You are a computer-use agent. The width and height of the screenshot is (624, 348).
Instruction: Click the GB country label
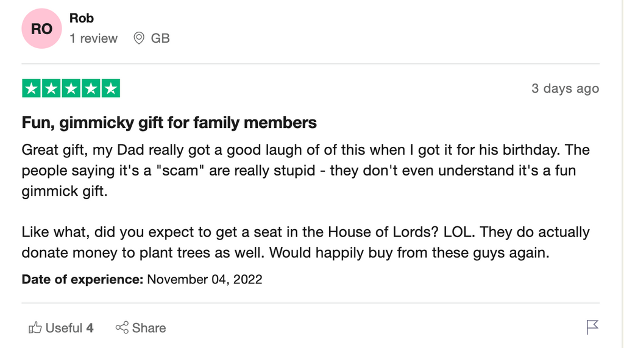(x=160, y=38)
